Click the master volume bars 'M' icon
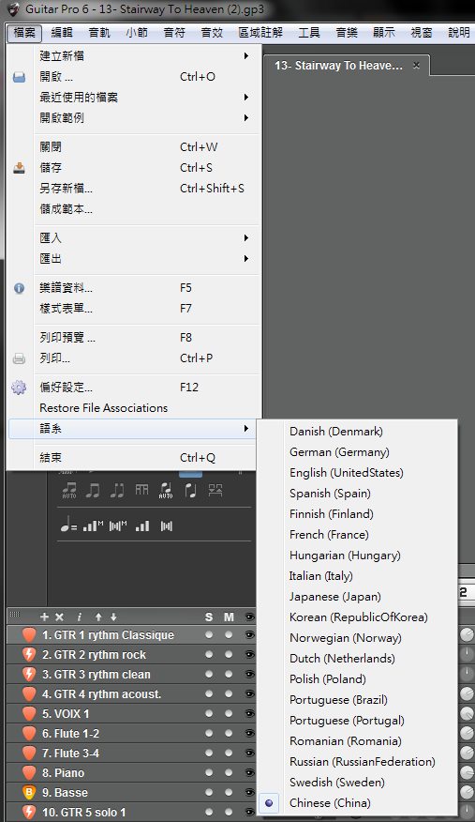Viewport: 475px width, 822px height. click(x=93, y=525)
